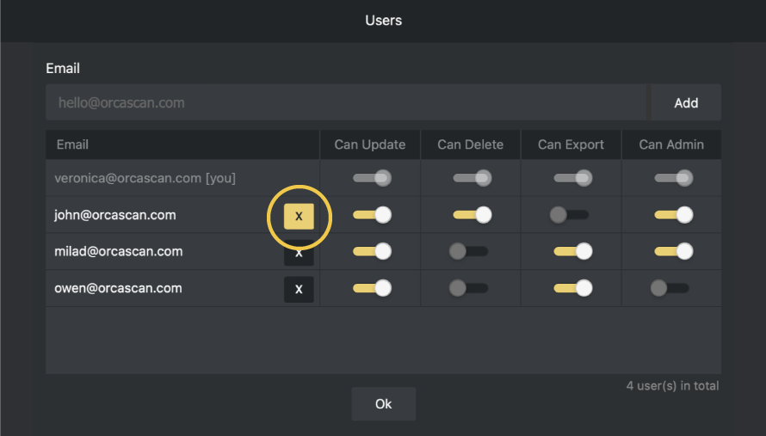Image resolution: width=766 pixels, height=436 pixels.
Task: Enable Can Export for john@orcascan.com
Action: click(571, 215)
